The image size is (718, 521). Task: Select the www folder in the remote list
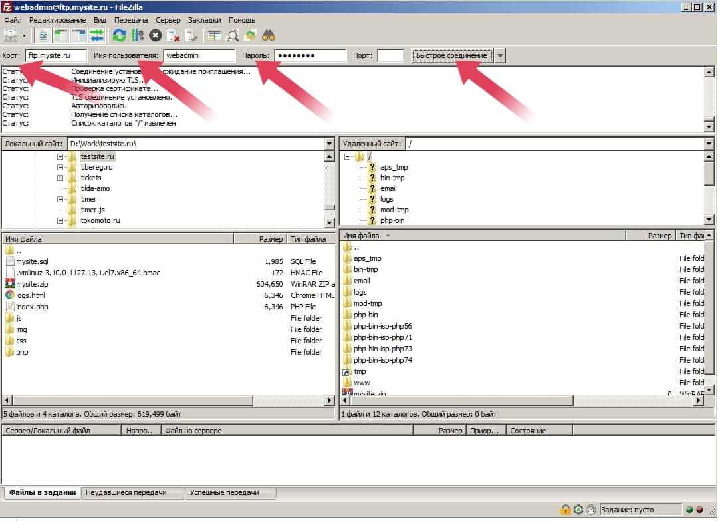361,383
